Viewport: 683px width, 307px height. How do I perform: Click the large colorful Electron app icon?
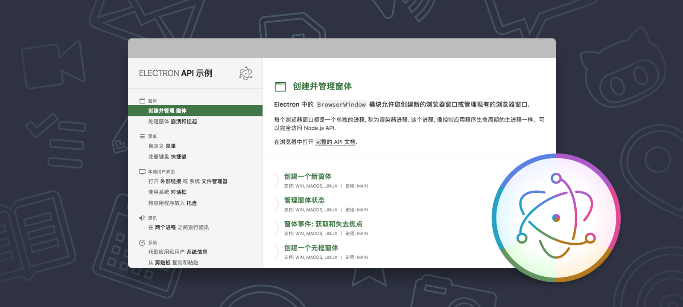point(556,218)
